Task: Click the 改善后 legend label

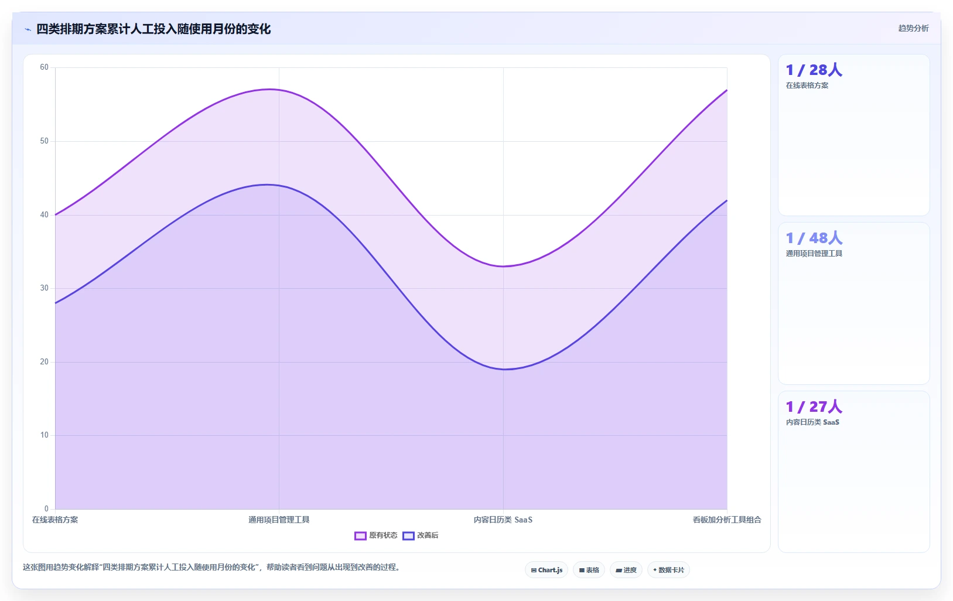Action: pos(428,535)
